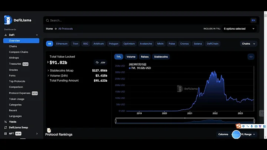Click the Chinese input mode indicator
Screen dimensions: 267x150
tap(243, 126)
